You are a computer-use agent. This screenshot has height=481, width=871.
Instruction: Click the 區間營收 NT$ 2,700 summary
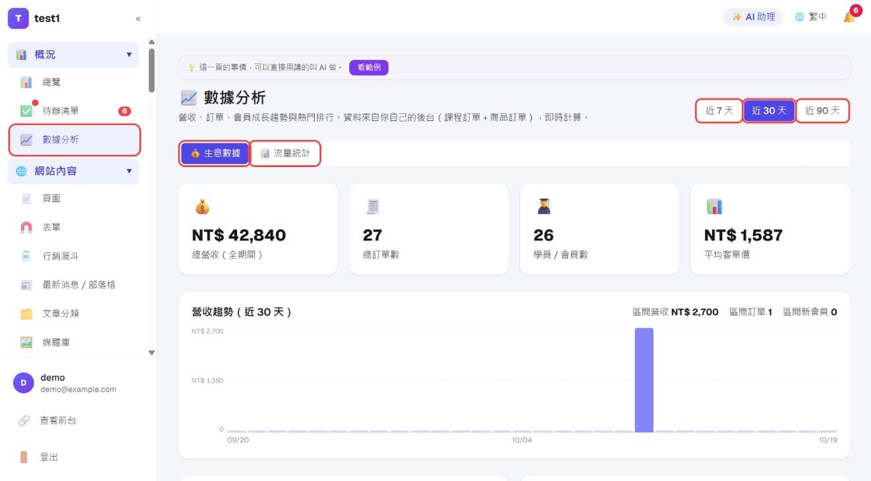click(675, 312)
